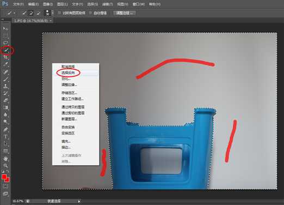Image resolution: width=284 pixels, height=205 pixels.
Task: Choose 调整边缘... in context menu
Action: click(x=76, y=85)
